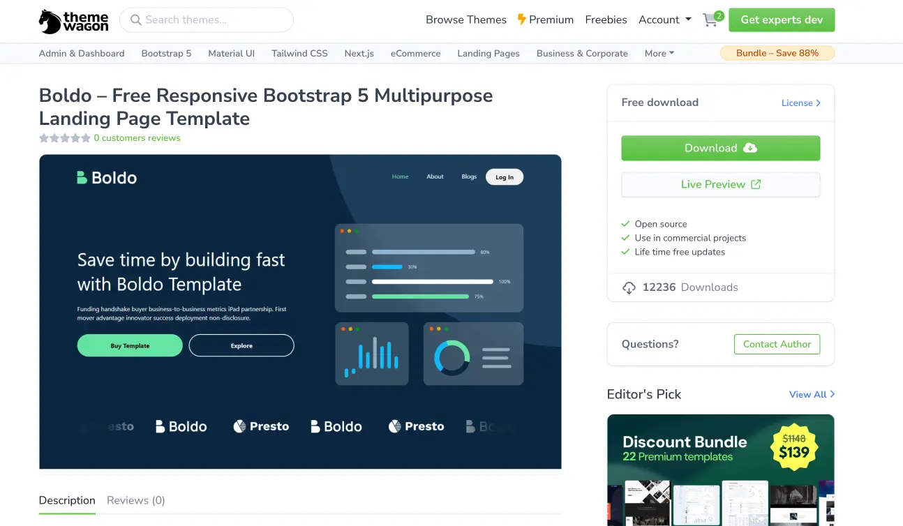Expand the Account dropdown
This screenshot has width=903, height=526.
665,20
